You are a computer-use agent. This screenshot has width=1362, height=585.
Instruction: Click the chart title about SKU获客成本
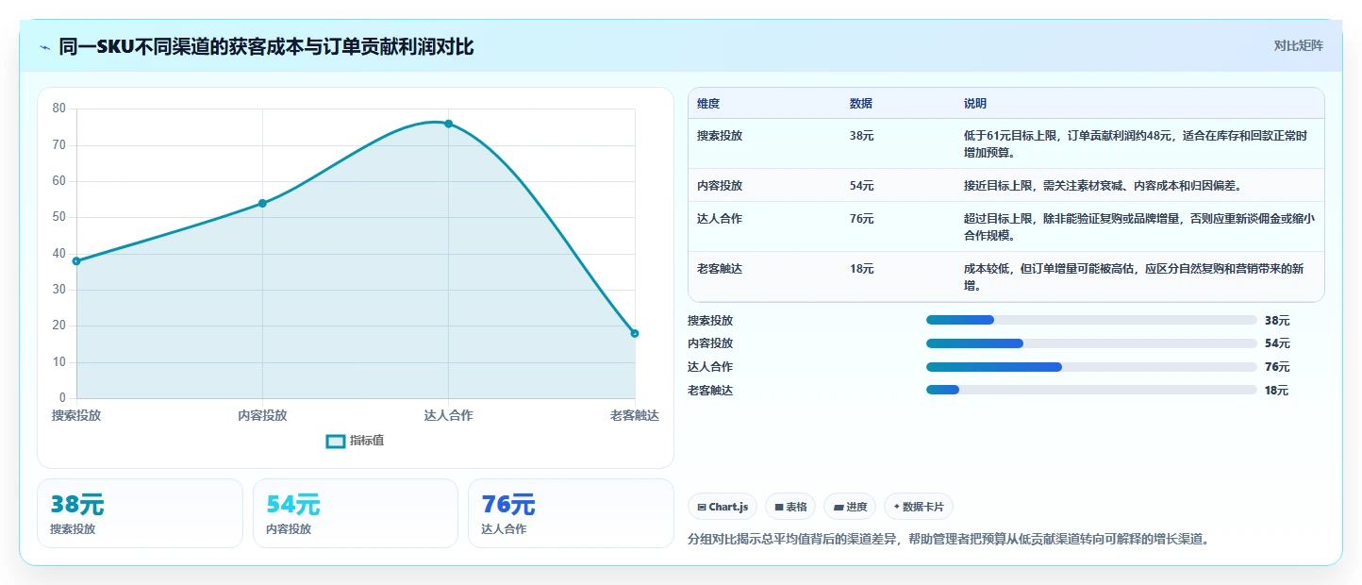pyautogui.click(x=266, y=46)
